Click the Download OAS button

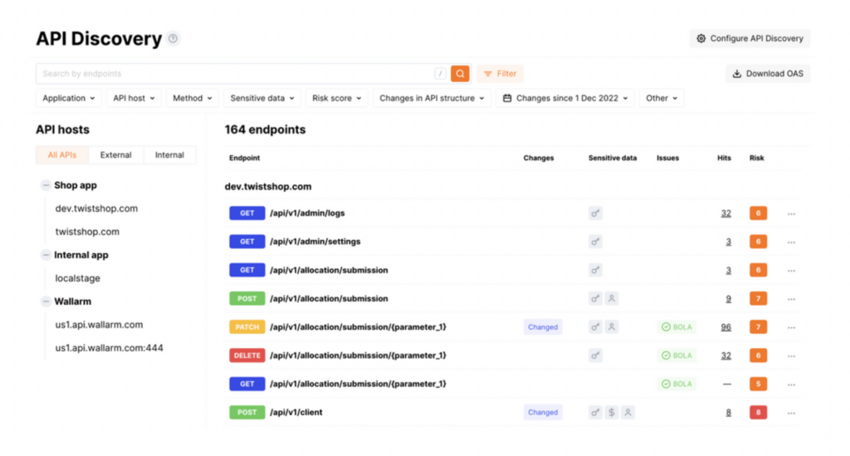pos(768,74)
